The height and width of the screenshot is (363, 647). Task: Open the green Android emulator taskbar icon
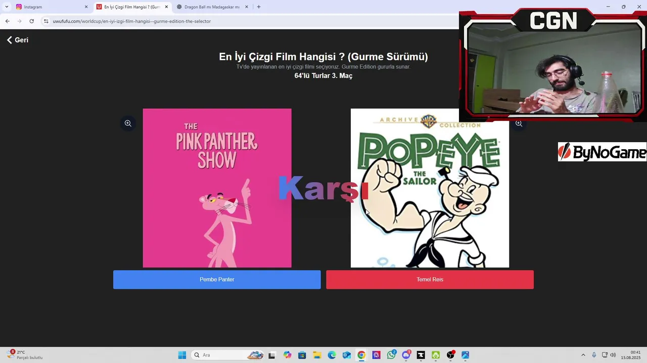coord(436,355)
